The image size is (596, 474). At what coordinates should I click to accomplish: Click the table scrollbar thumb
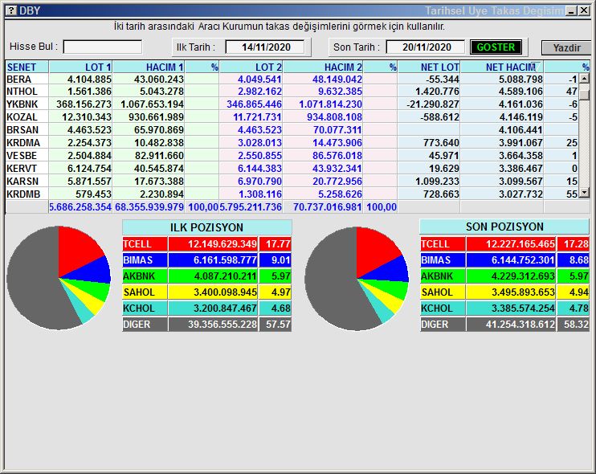(x=585, y=94)
